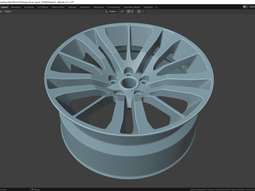Open the Animation workspace tab
The image size is (255, 191).
pyautogui.click(x=85, y=7)
